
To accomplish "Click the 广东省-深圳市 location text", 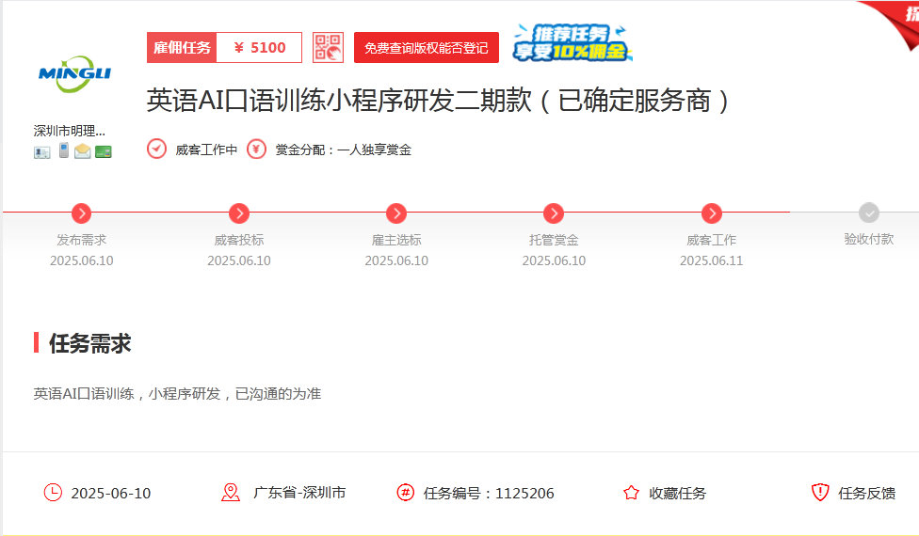I will (299, 493).
